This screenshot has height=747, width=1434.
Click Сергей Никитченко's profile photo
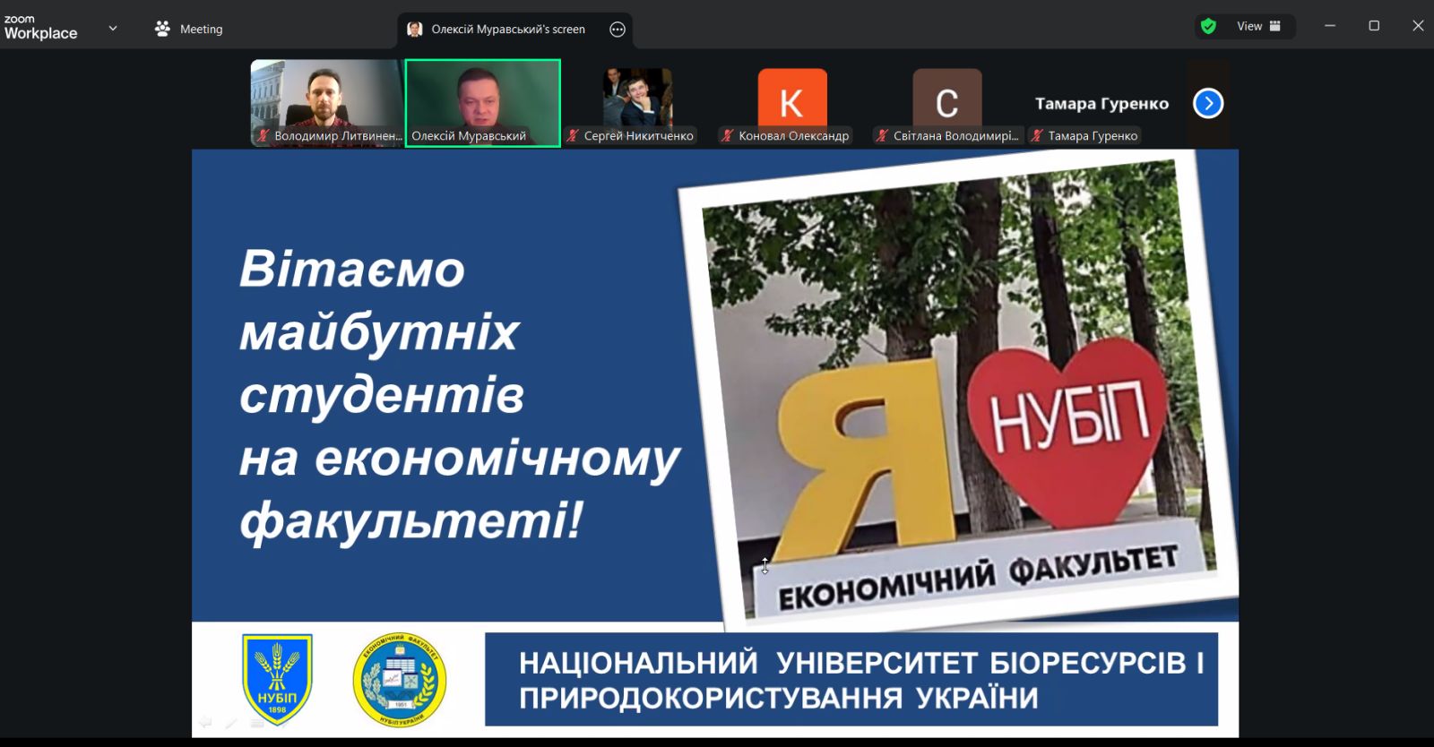pos(637,97)
